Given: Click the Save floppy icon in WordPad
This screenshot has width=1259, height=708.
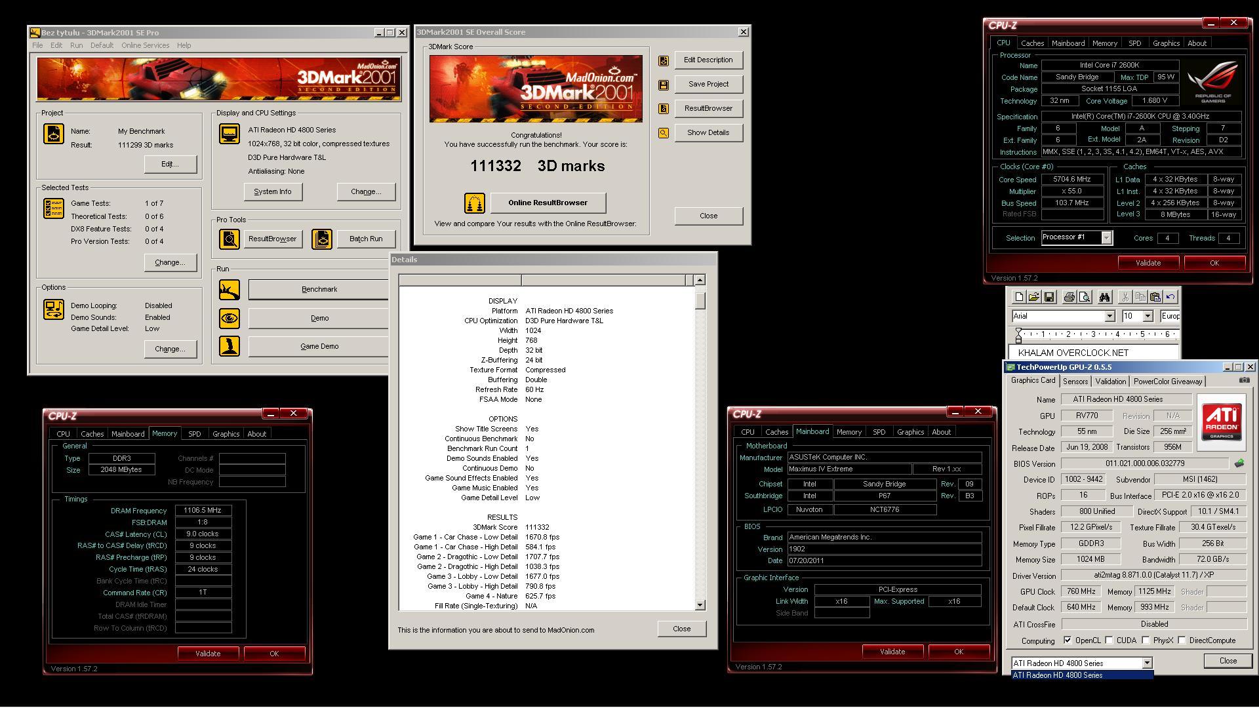Looking at the screenshot, I should (1049, 297).
